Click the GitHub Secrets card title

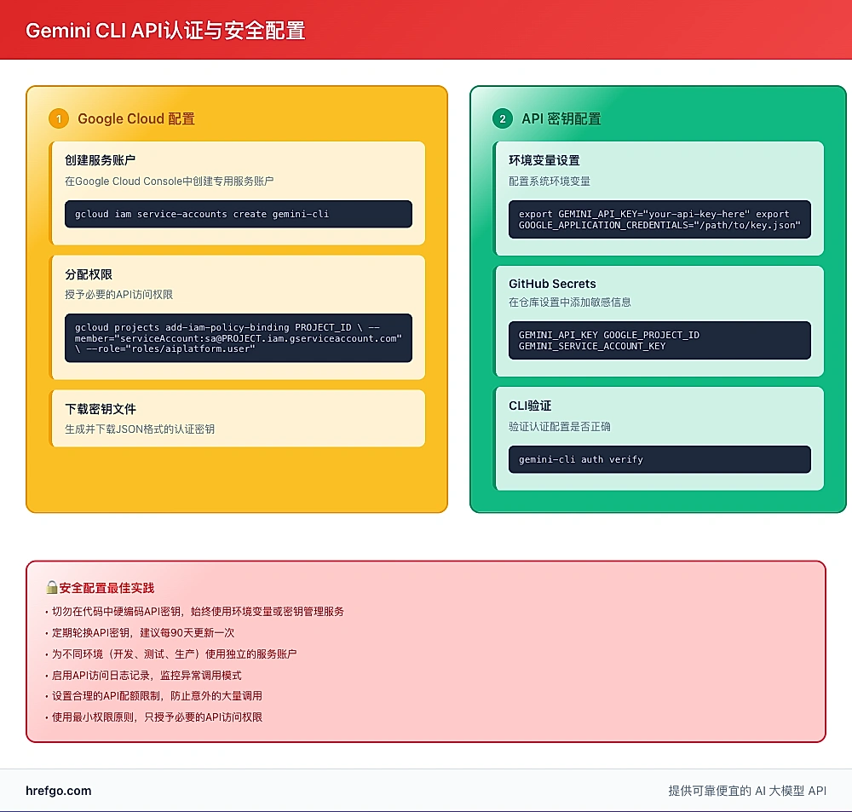tap(552, 284)
